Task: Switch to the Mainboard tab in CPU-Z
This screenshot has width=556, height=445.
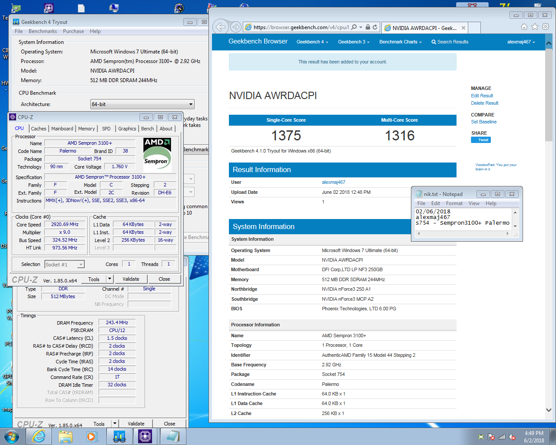Action: (x=62, y=129)
